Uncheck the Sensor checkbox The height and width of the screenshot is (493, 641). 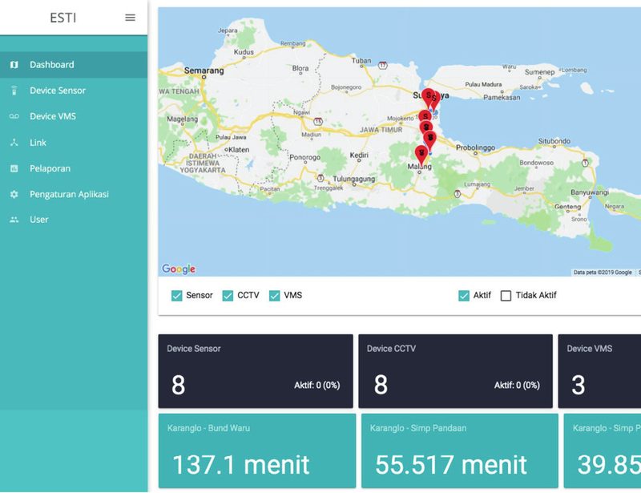(x=176, y=295)
